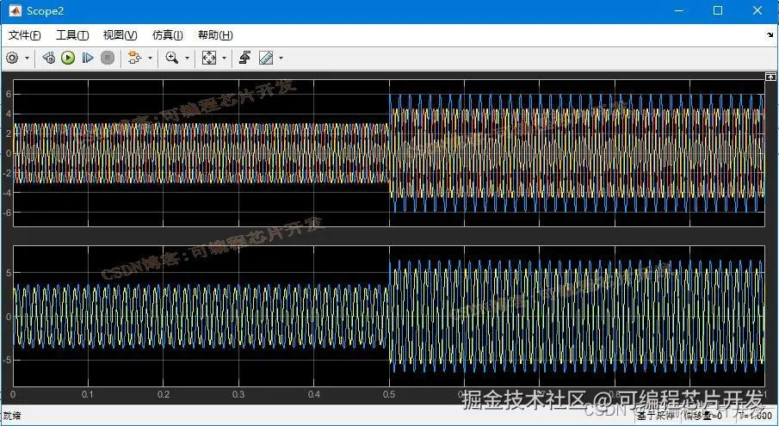Image resolution: width=779 pixels, height=426 pixels.
Task: Open the 仿真(I) menu
Action: click(168, 35)
